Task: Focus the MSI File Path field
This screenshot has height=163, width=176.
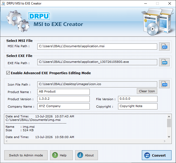Action: point(97,46)
